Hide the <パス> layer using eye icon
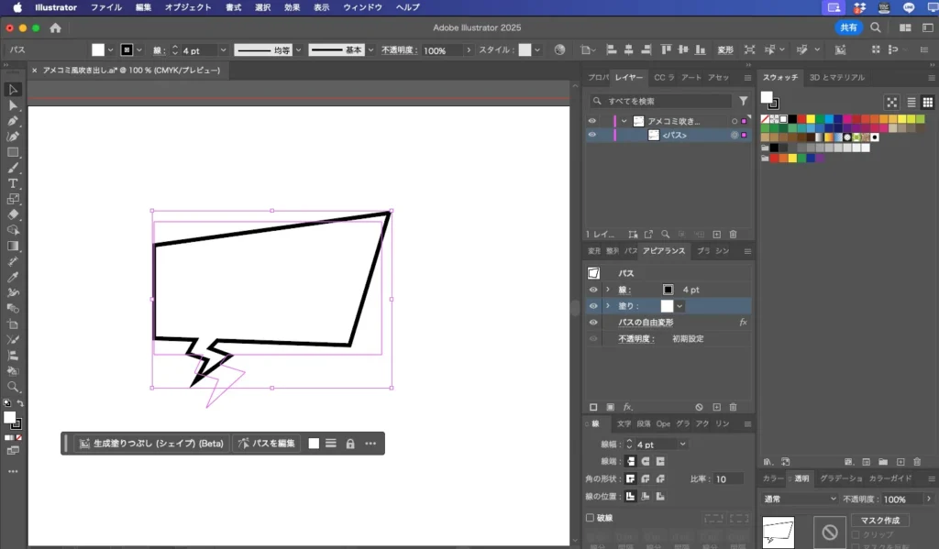Viewport: 939px width, 549px height. (591, 136)
